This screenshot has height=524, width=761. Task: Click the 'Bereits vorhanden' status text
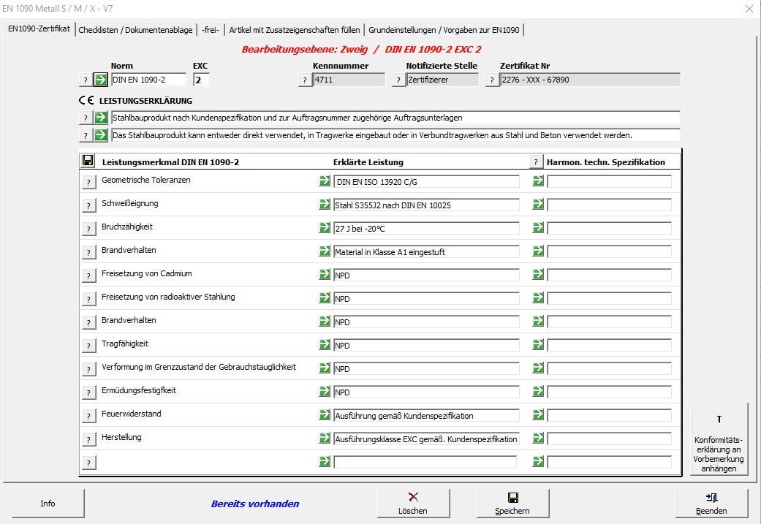(255, 504)
